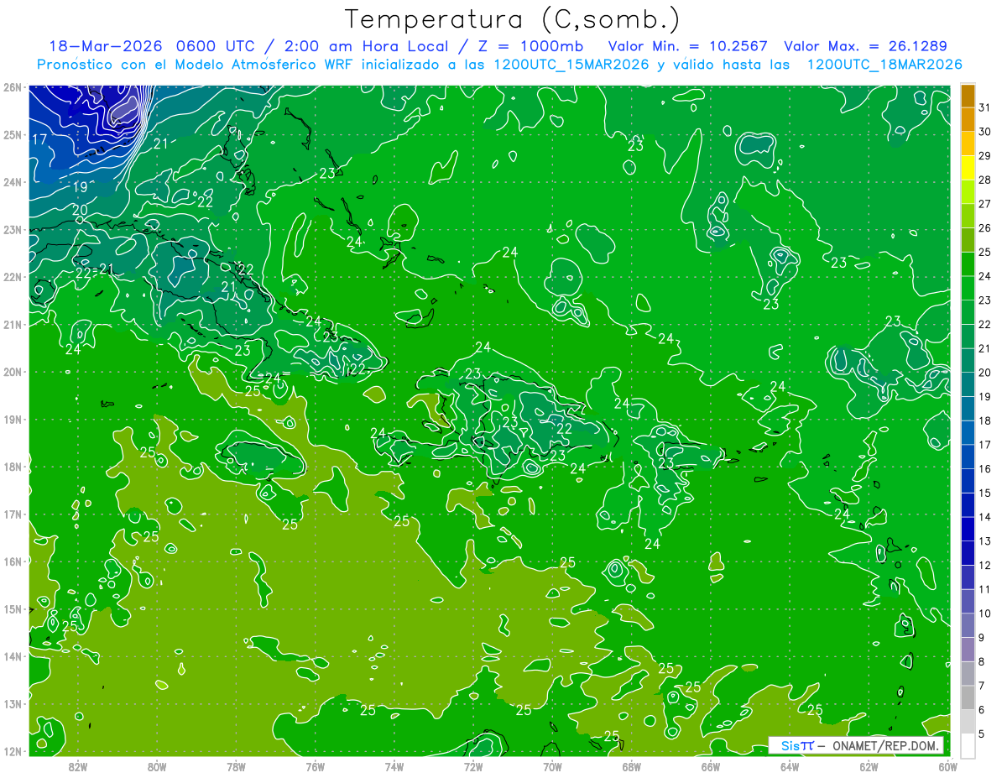The width and height of the screenshot is (1007, 778).
Task: Click the '76W' longitude axis label
Action: (315, 767)
